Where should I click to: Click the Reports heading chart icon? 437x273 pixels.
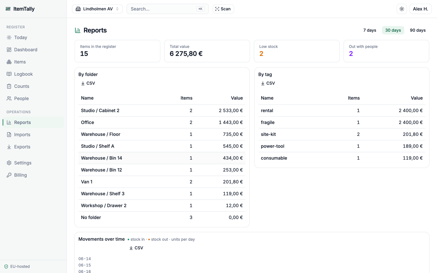tap(78, 30)
